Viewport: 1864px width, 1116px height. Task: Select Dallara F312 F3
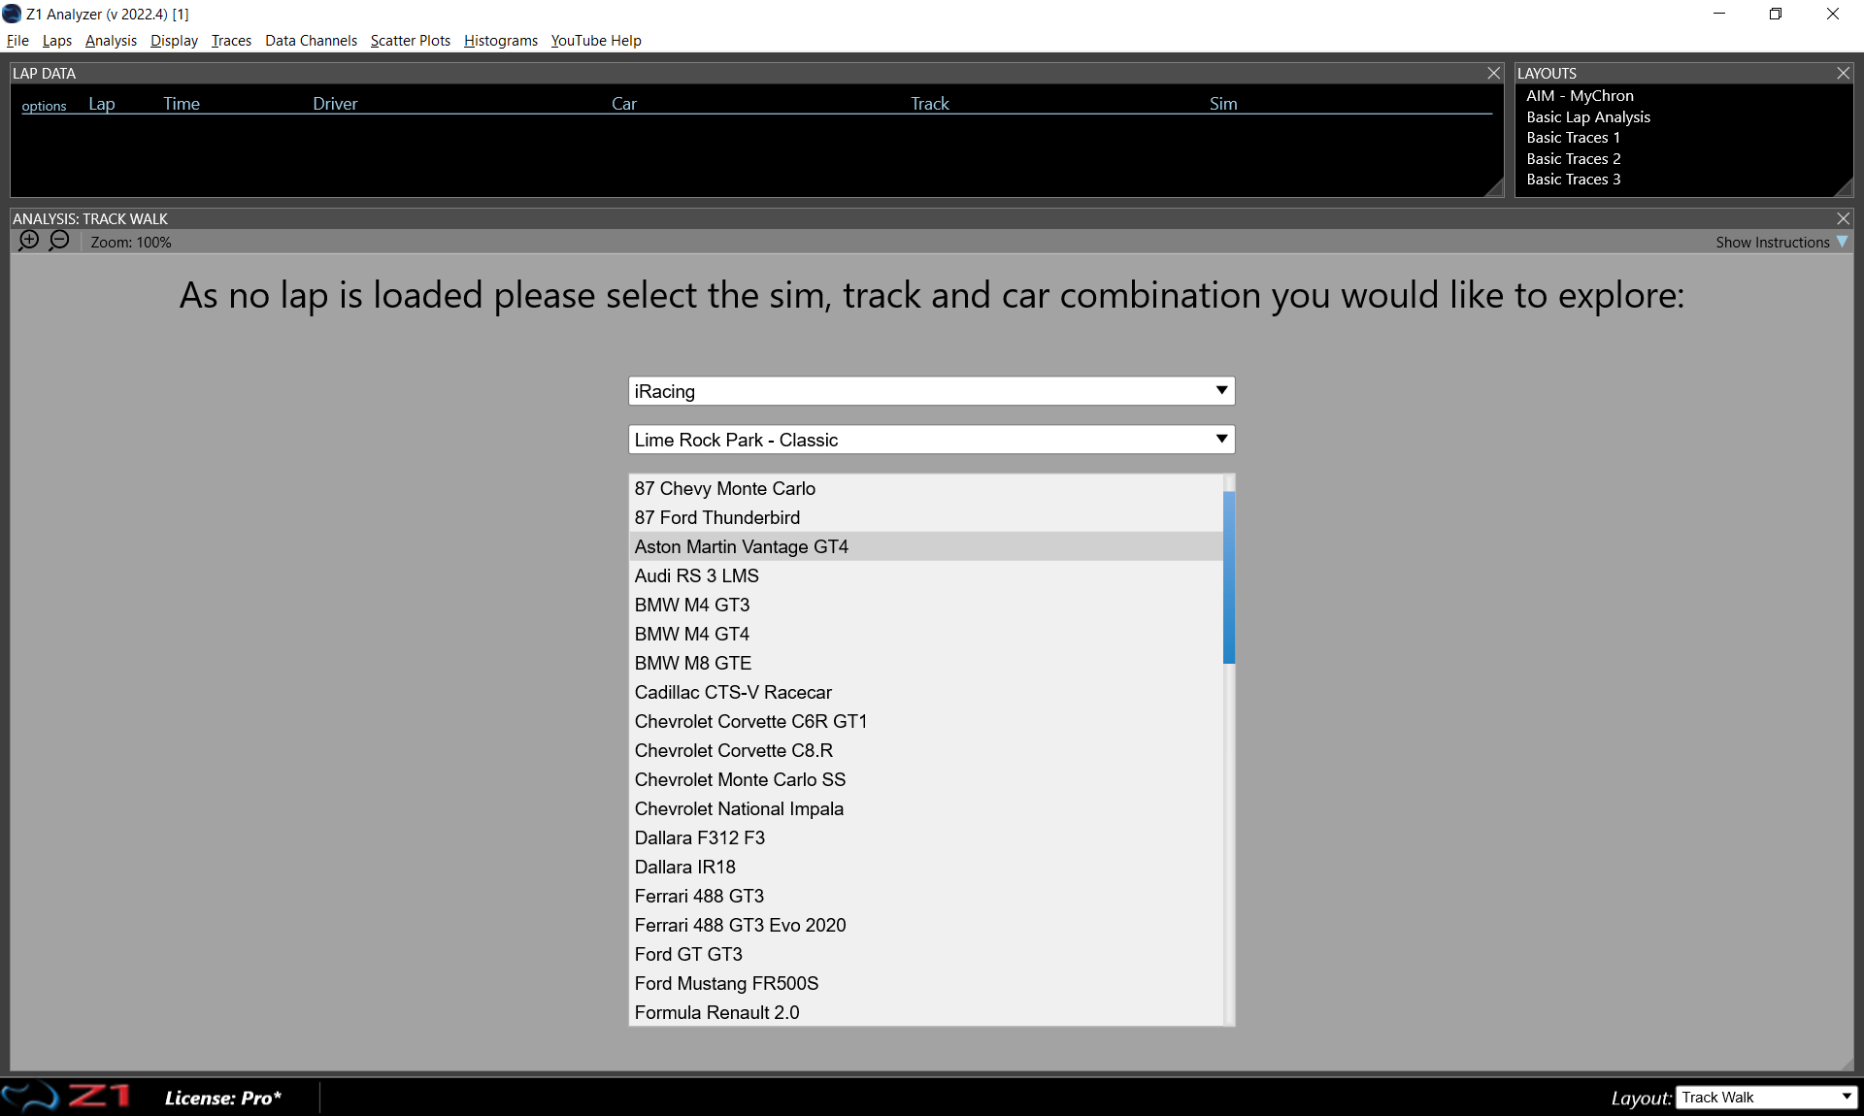point(926,837)
